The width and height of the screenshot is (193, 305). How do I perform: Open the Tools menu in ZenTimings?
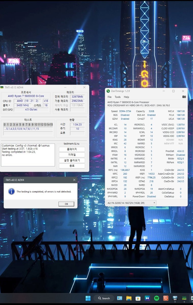click(x=117, y=97)
